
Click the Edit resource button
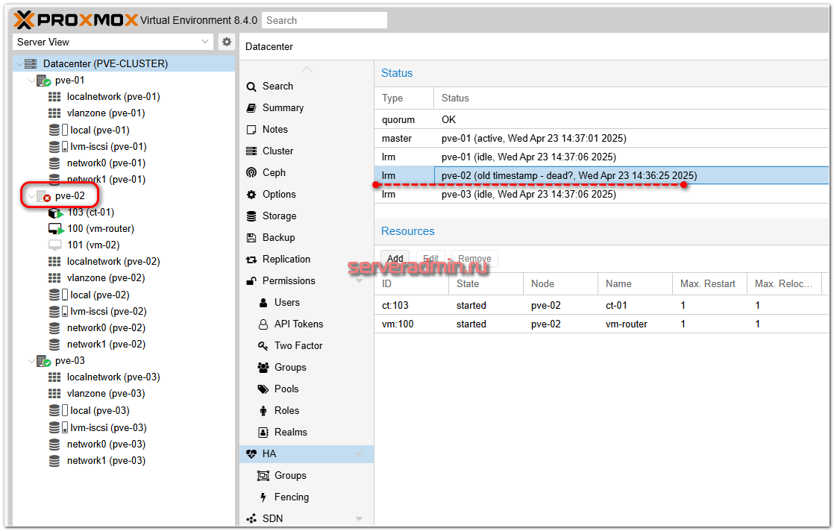(x=431, y=259)
